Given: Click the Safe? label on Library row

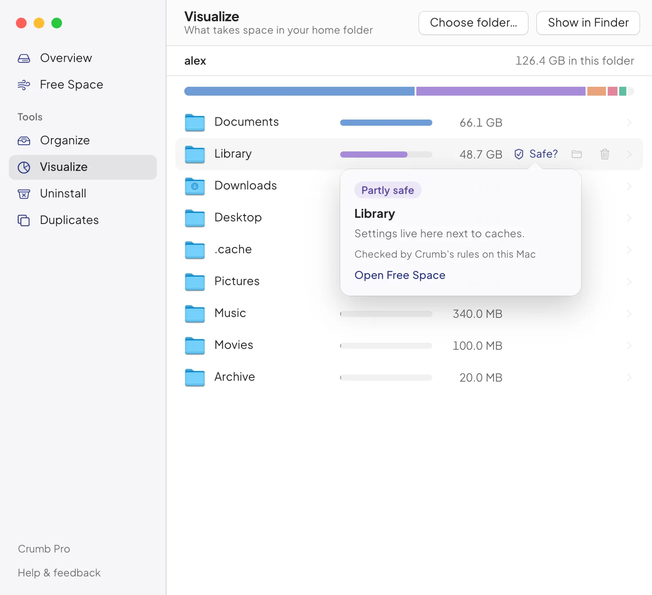Looking at the screenshot, I should [543, 154].
